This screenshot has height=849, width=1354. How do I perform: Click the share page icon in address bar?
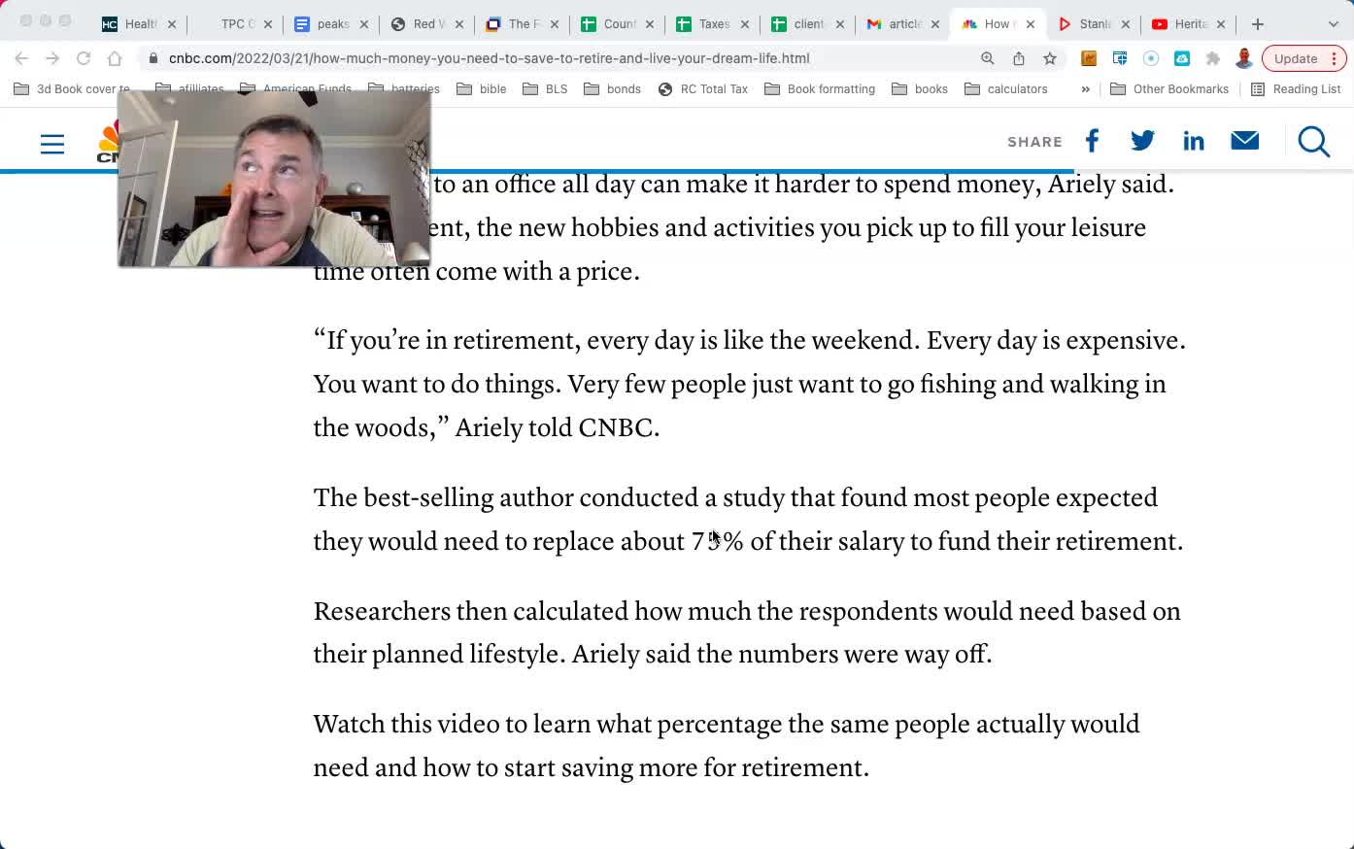1019,58
